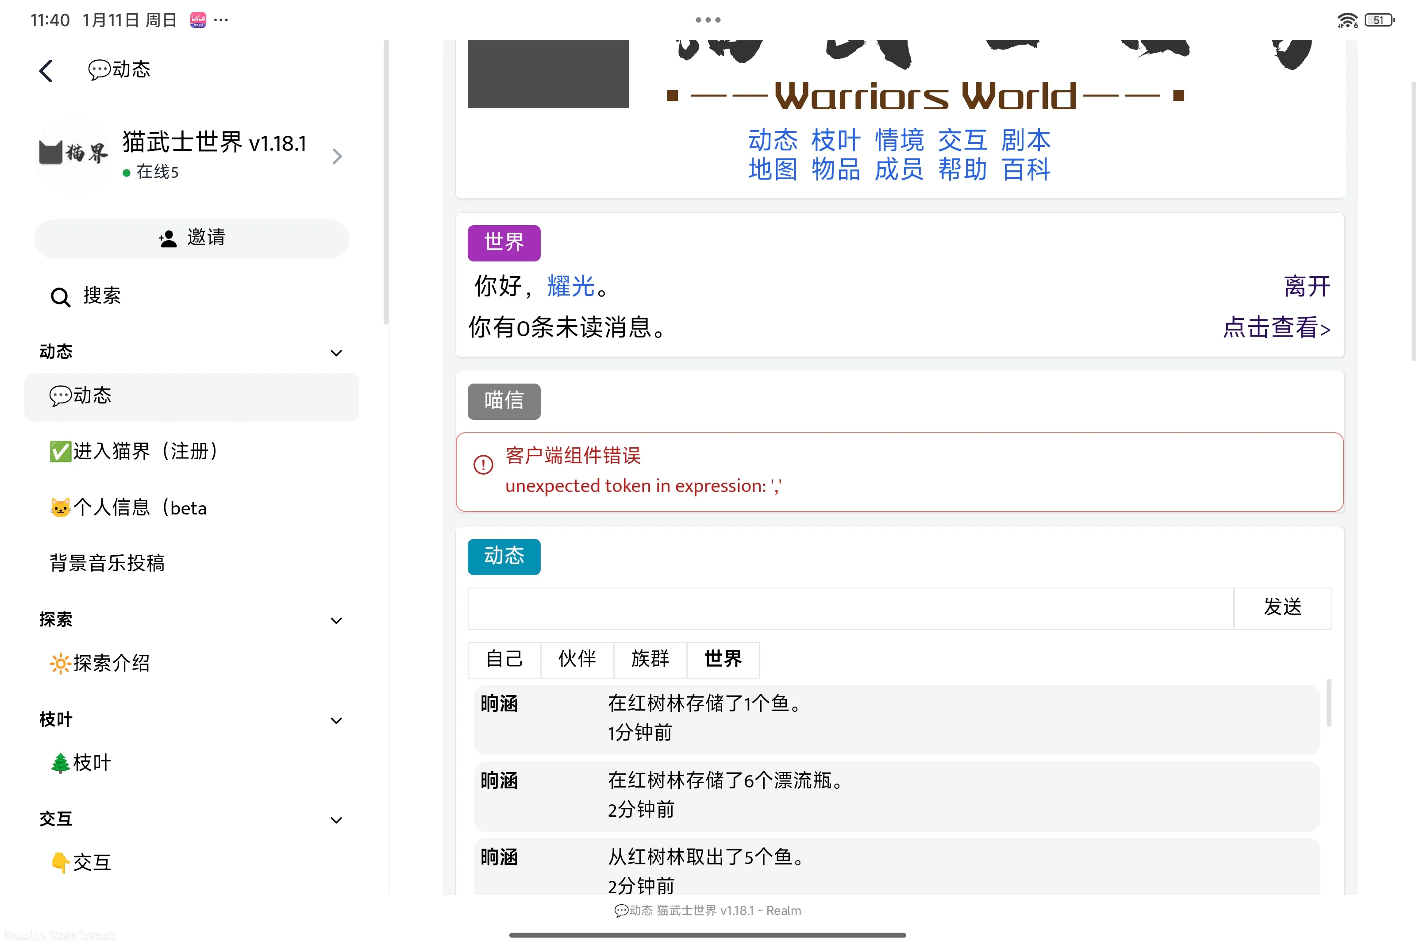Viewport: 1416px width, 945px height.
Task: Expand server details chevron
Action: click(x=337, y=157)
